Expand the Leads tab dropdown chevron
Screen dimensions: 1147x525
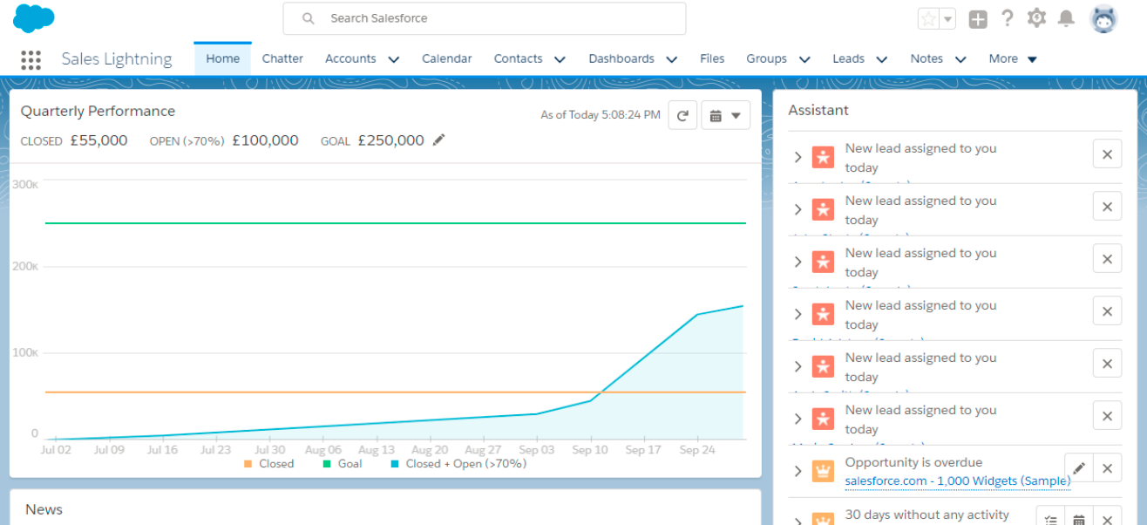point(881,59)
